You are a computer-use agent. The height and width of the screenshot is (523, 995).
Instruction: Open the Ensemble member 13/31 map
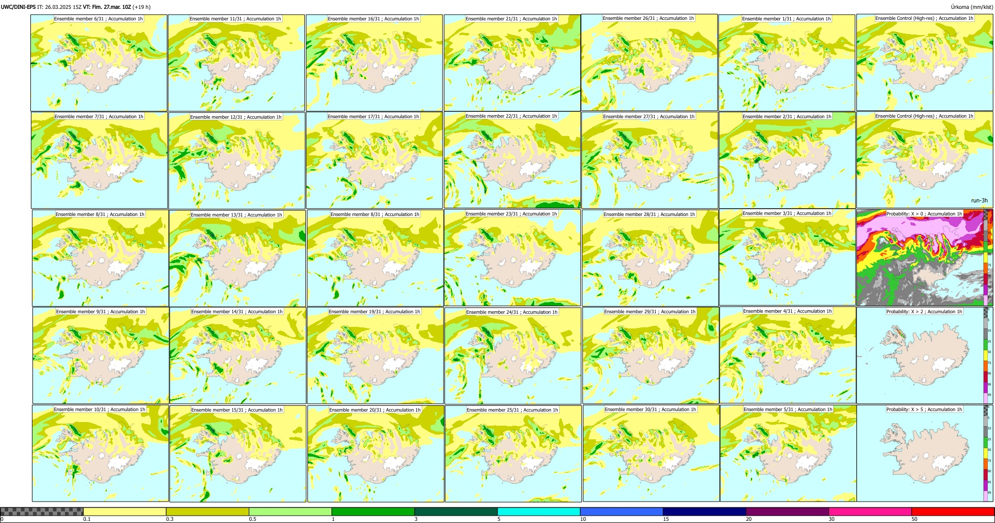point(237,258)
